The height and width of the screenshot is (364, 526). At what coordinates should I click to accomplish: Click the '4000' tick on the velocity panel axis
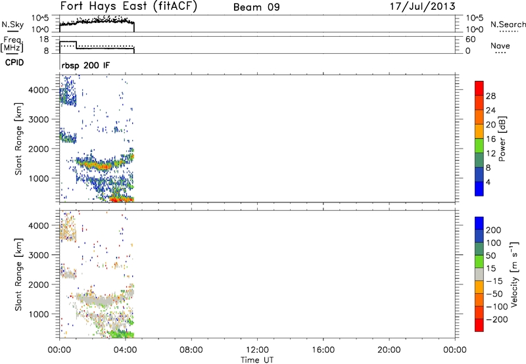coord(39,225)
